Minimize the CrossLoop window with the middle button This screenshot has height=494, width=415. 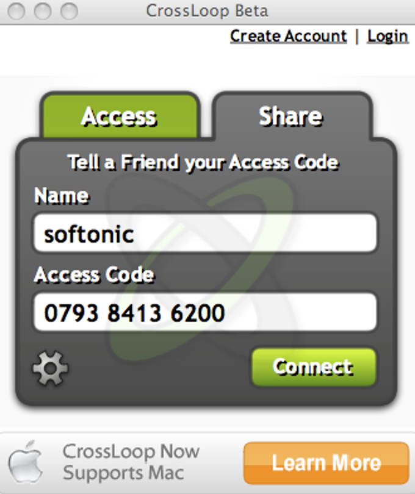(x=43, y=11)
